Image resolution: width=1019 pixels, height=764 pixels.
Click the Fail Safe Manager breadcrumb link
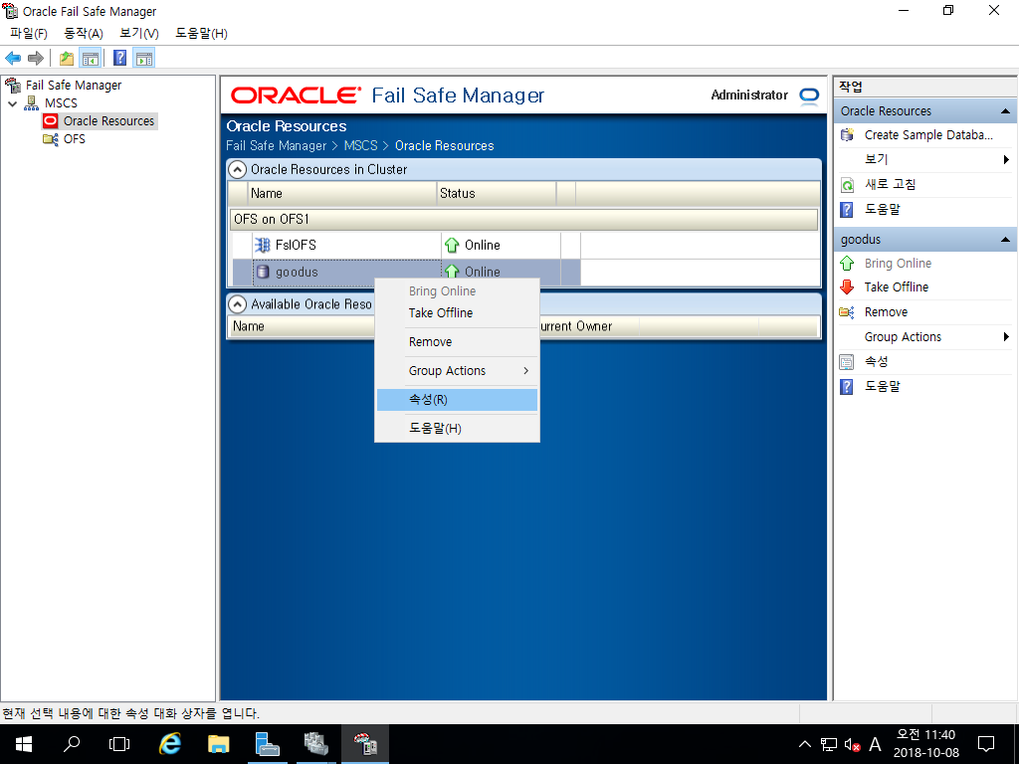(x=277, y=146)
